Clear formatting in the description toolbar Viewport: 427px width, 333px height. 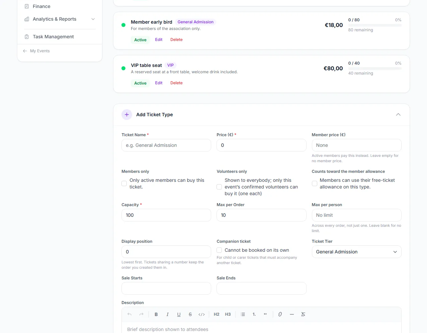pyautogui.click(x=303, y=314)
